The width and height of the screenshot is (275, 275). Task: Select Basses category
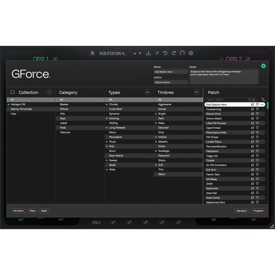[x=80, y=104]
